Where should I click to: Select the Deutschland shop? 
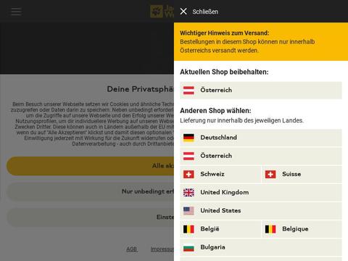point(261,138)
